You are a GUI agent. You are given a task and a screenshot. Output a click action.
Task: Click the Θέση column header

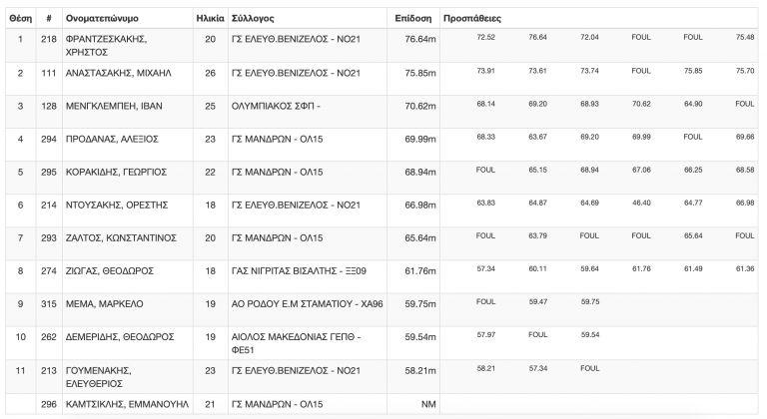tap(21, 19)
